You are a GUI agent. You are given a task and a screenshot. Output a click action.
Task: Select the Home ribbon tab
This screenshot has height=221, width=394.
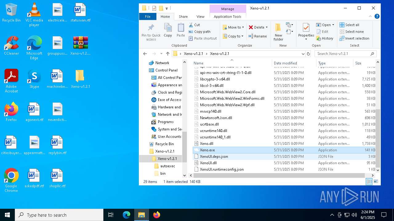(165, 17)
